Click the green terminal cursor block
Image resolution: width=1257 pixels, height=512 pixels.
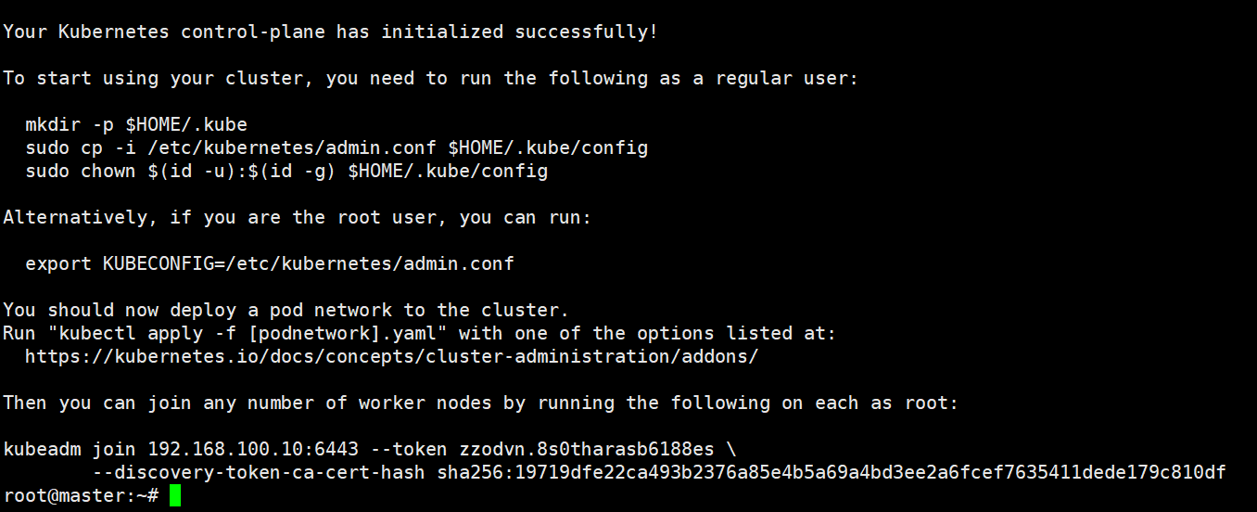pyautogui.click(x=175, y=496)
